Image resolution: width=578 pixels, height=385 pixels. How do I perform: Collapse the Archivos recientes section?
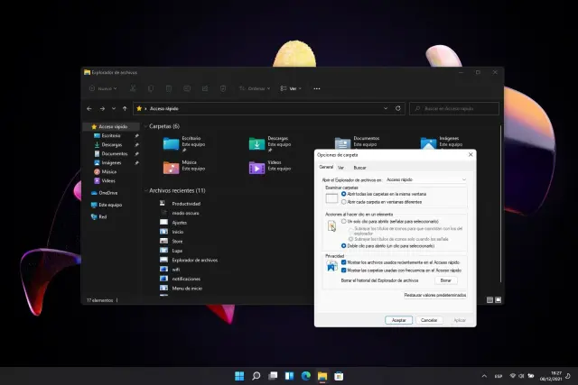pos(145,191)
